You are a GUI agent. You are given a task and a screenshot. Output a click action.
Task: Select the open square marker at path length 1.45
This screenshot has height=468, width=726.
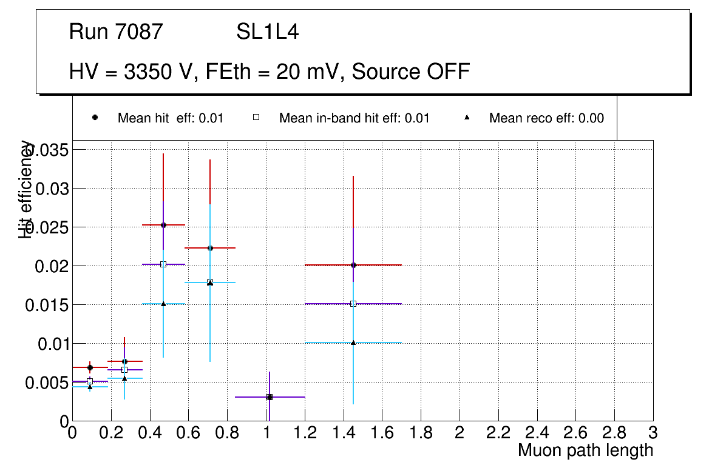click(x=353, y=304)
